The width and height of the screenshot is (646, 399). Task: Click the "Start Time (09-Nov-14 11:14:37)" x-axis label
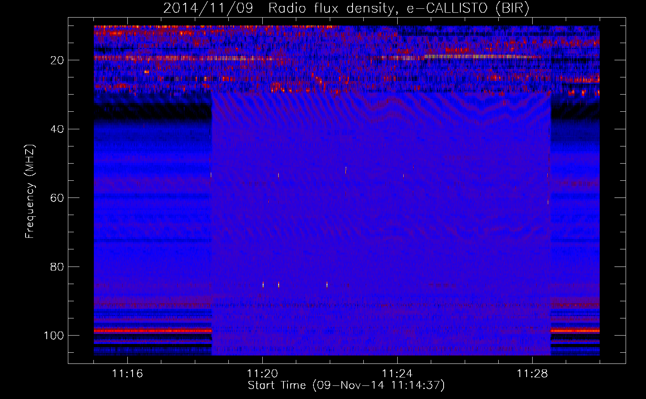[x=346, y=385]
